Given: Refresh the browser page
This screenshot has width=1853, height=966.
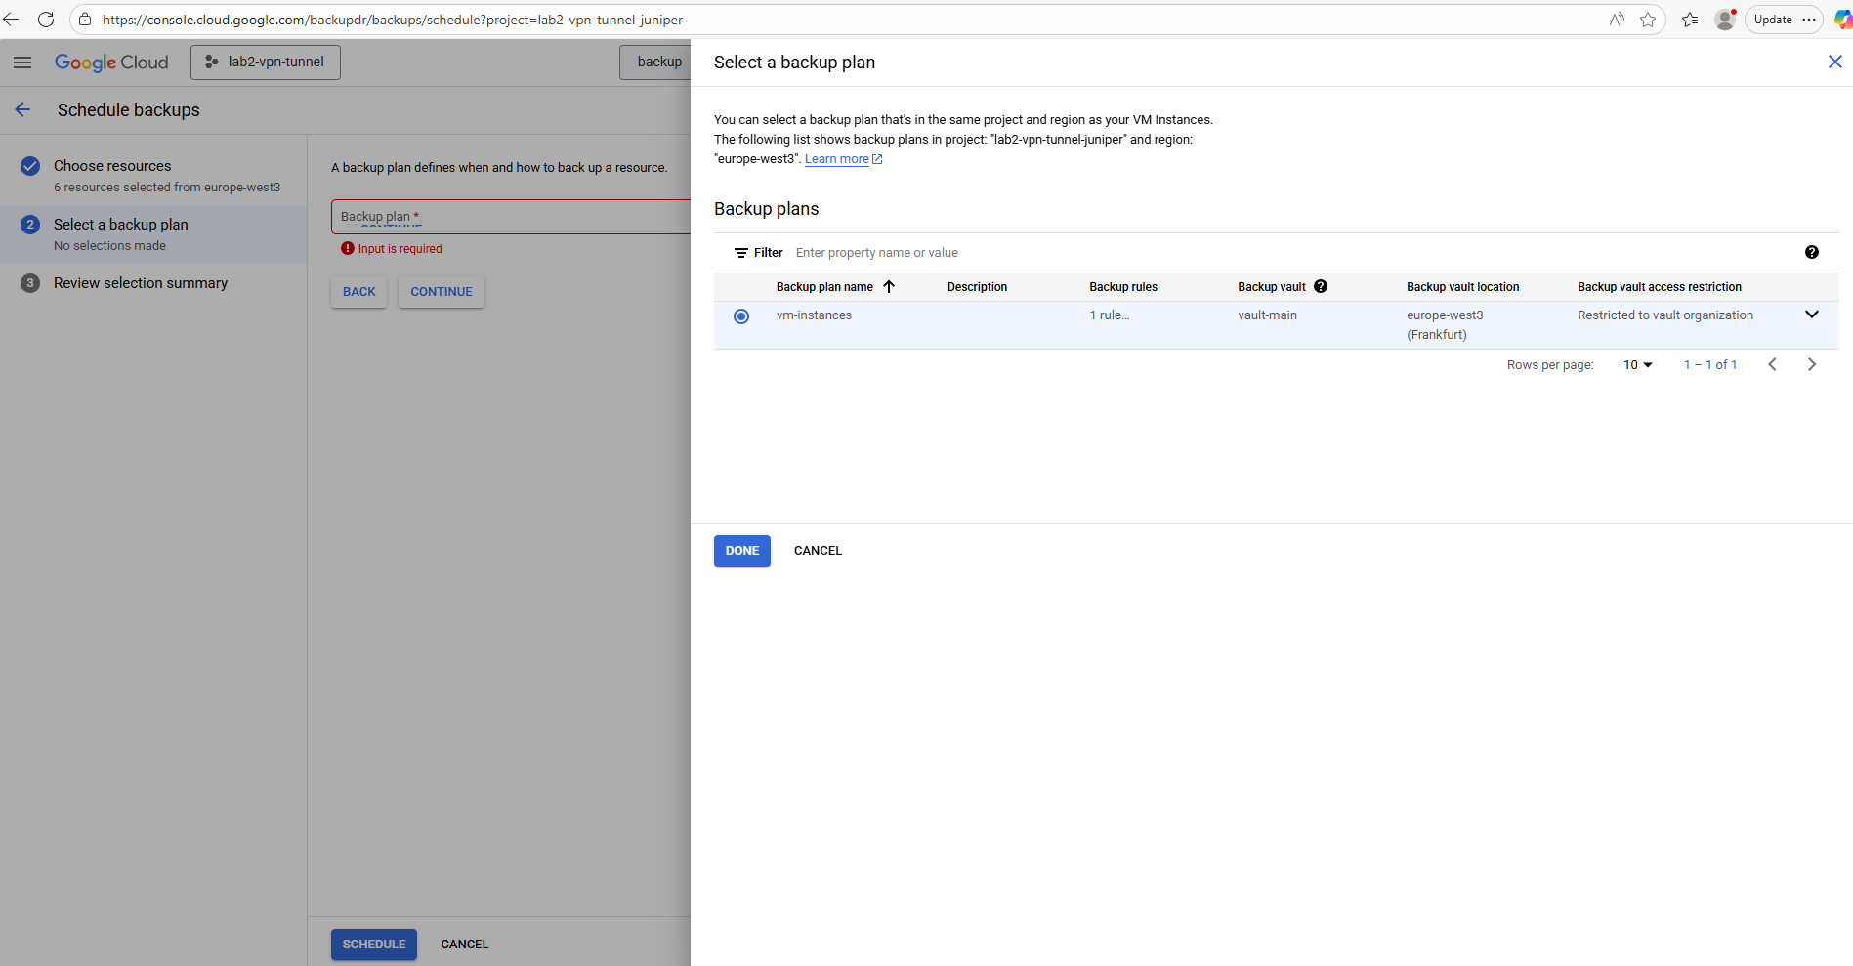Looking at the screenshot, I should [x=45, y=20].
